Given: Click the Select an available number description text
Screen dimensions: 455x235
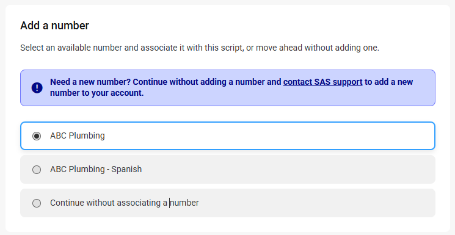Looking at the screenshot, I should (x=200, y=48).
